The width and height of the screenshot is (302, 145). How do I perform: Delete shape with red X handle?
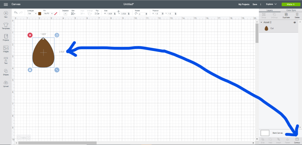point(30,35)
